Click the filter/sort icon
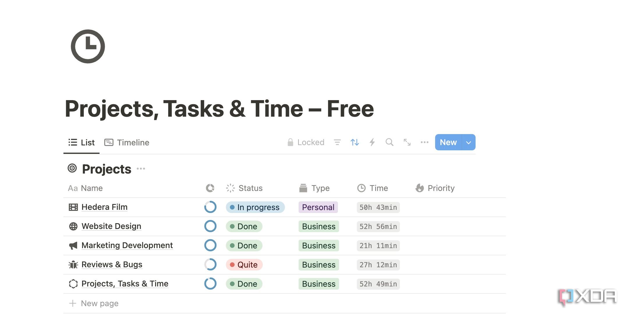624x314 pixels. point(337,142)
